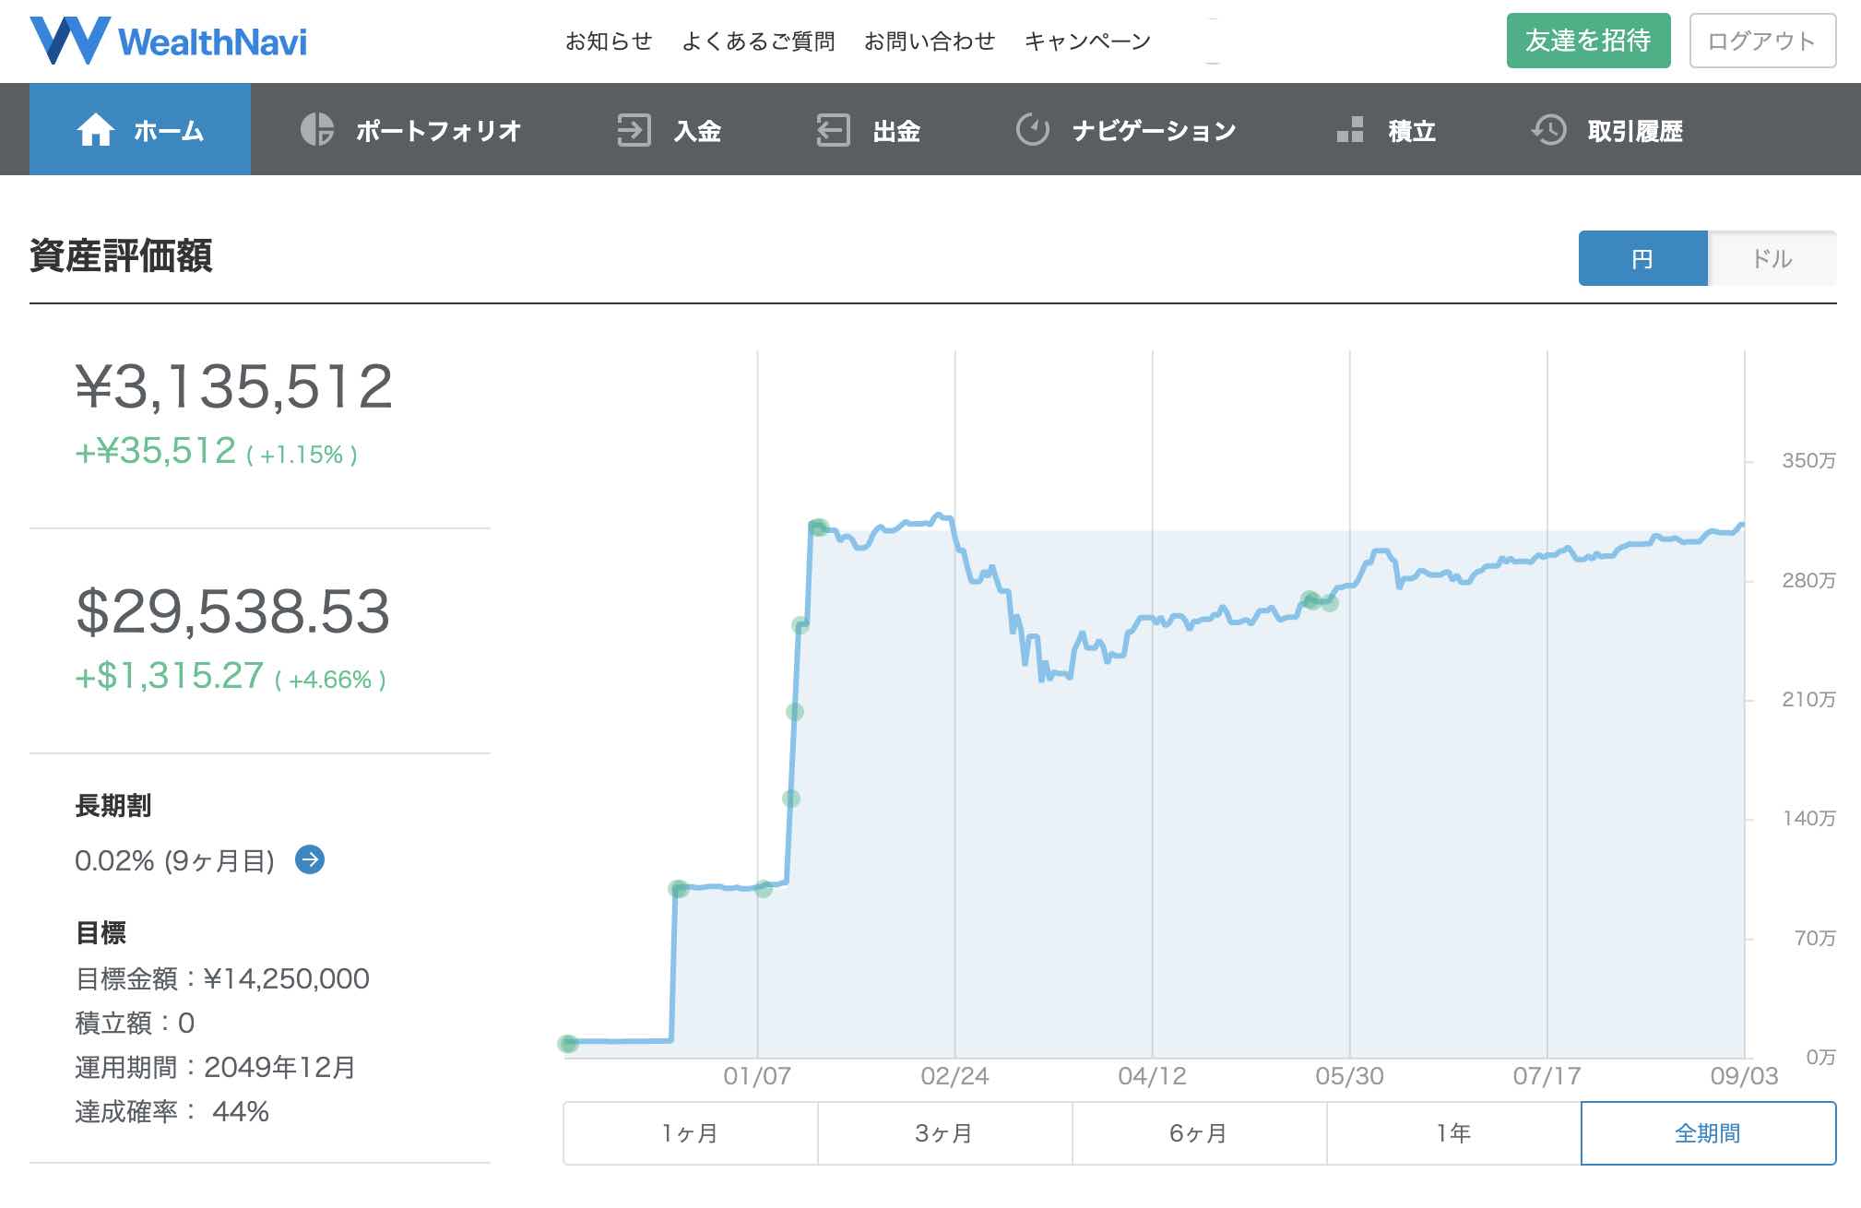The height and width of the screenshot is (1208, 1861).
Task: Click the 積立額：0 line
Action: (135, 1023)
